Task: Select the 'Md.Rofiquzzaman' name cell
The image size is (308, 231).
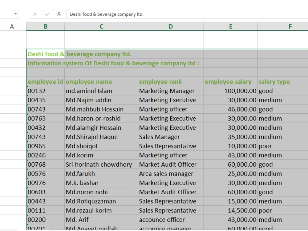Action: [101, 201]
